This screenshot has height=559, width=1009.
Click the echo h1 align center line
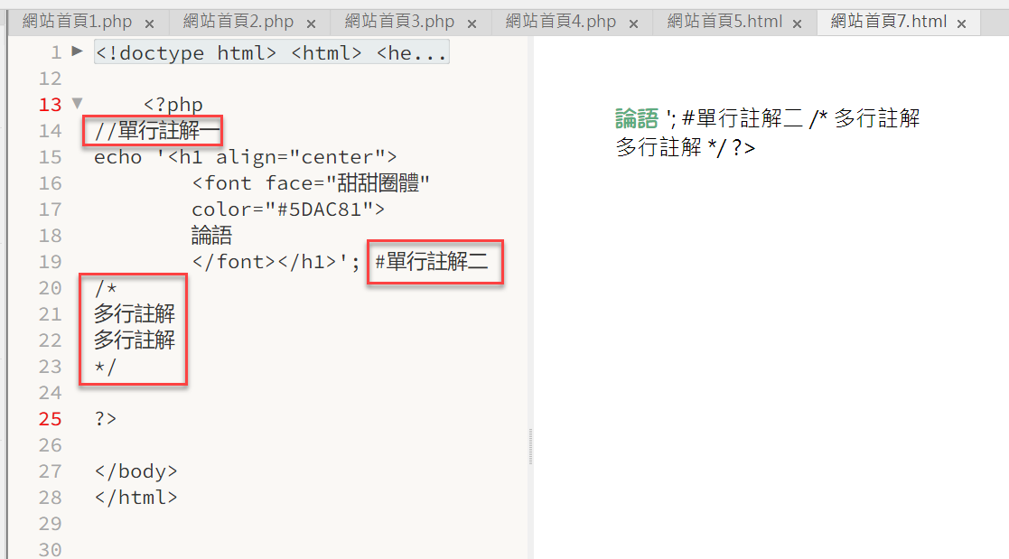tap(245, 157)
